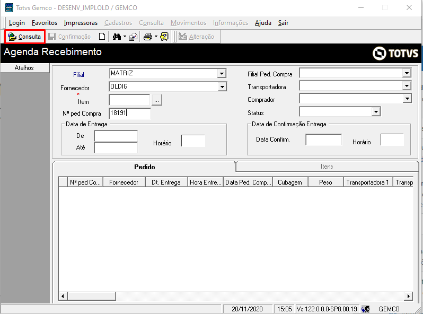The image size is (423, 314).
Task: Open the Impressoras menu
Action: pos(81,23)
